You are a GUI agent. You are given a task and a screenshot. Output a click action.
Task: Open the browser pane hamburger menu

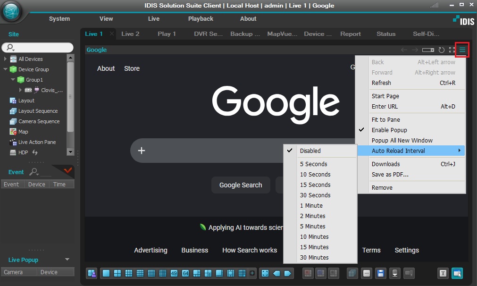462,50
